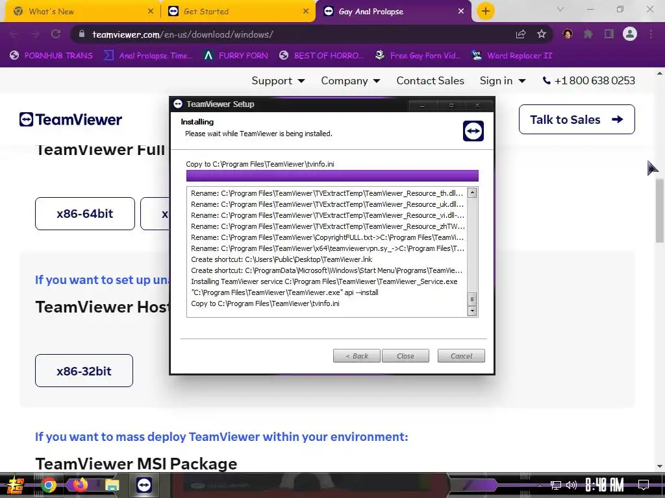Open a new tab with the plus button
Viewport: 665px width, 498px height.
pos(486,11)
